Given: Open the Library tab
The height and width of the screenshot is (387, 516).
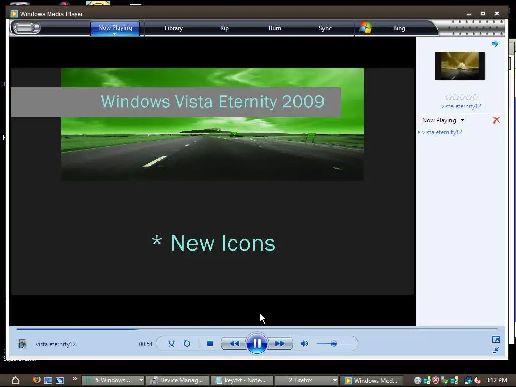Looking at the screenshot, I should click(174, 28).
